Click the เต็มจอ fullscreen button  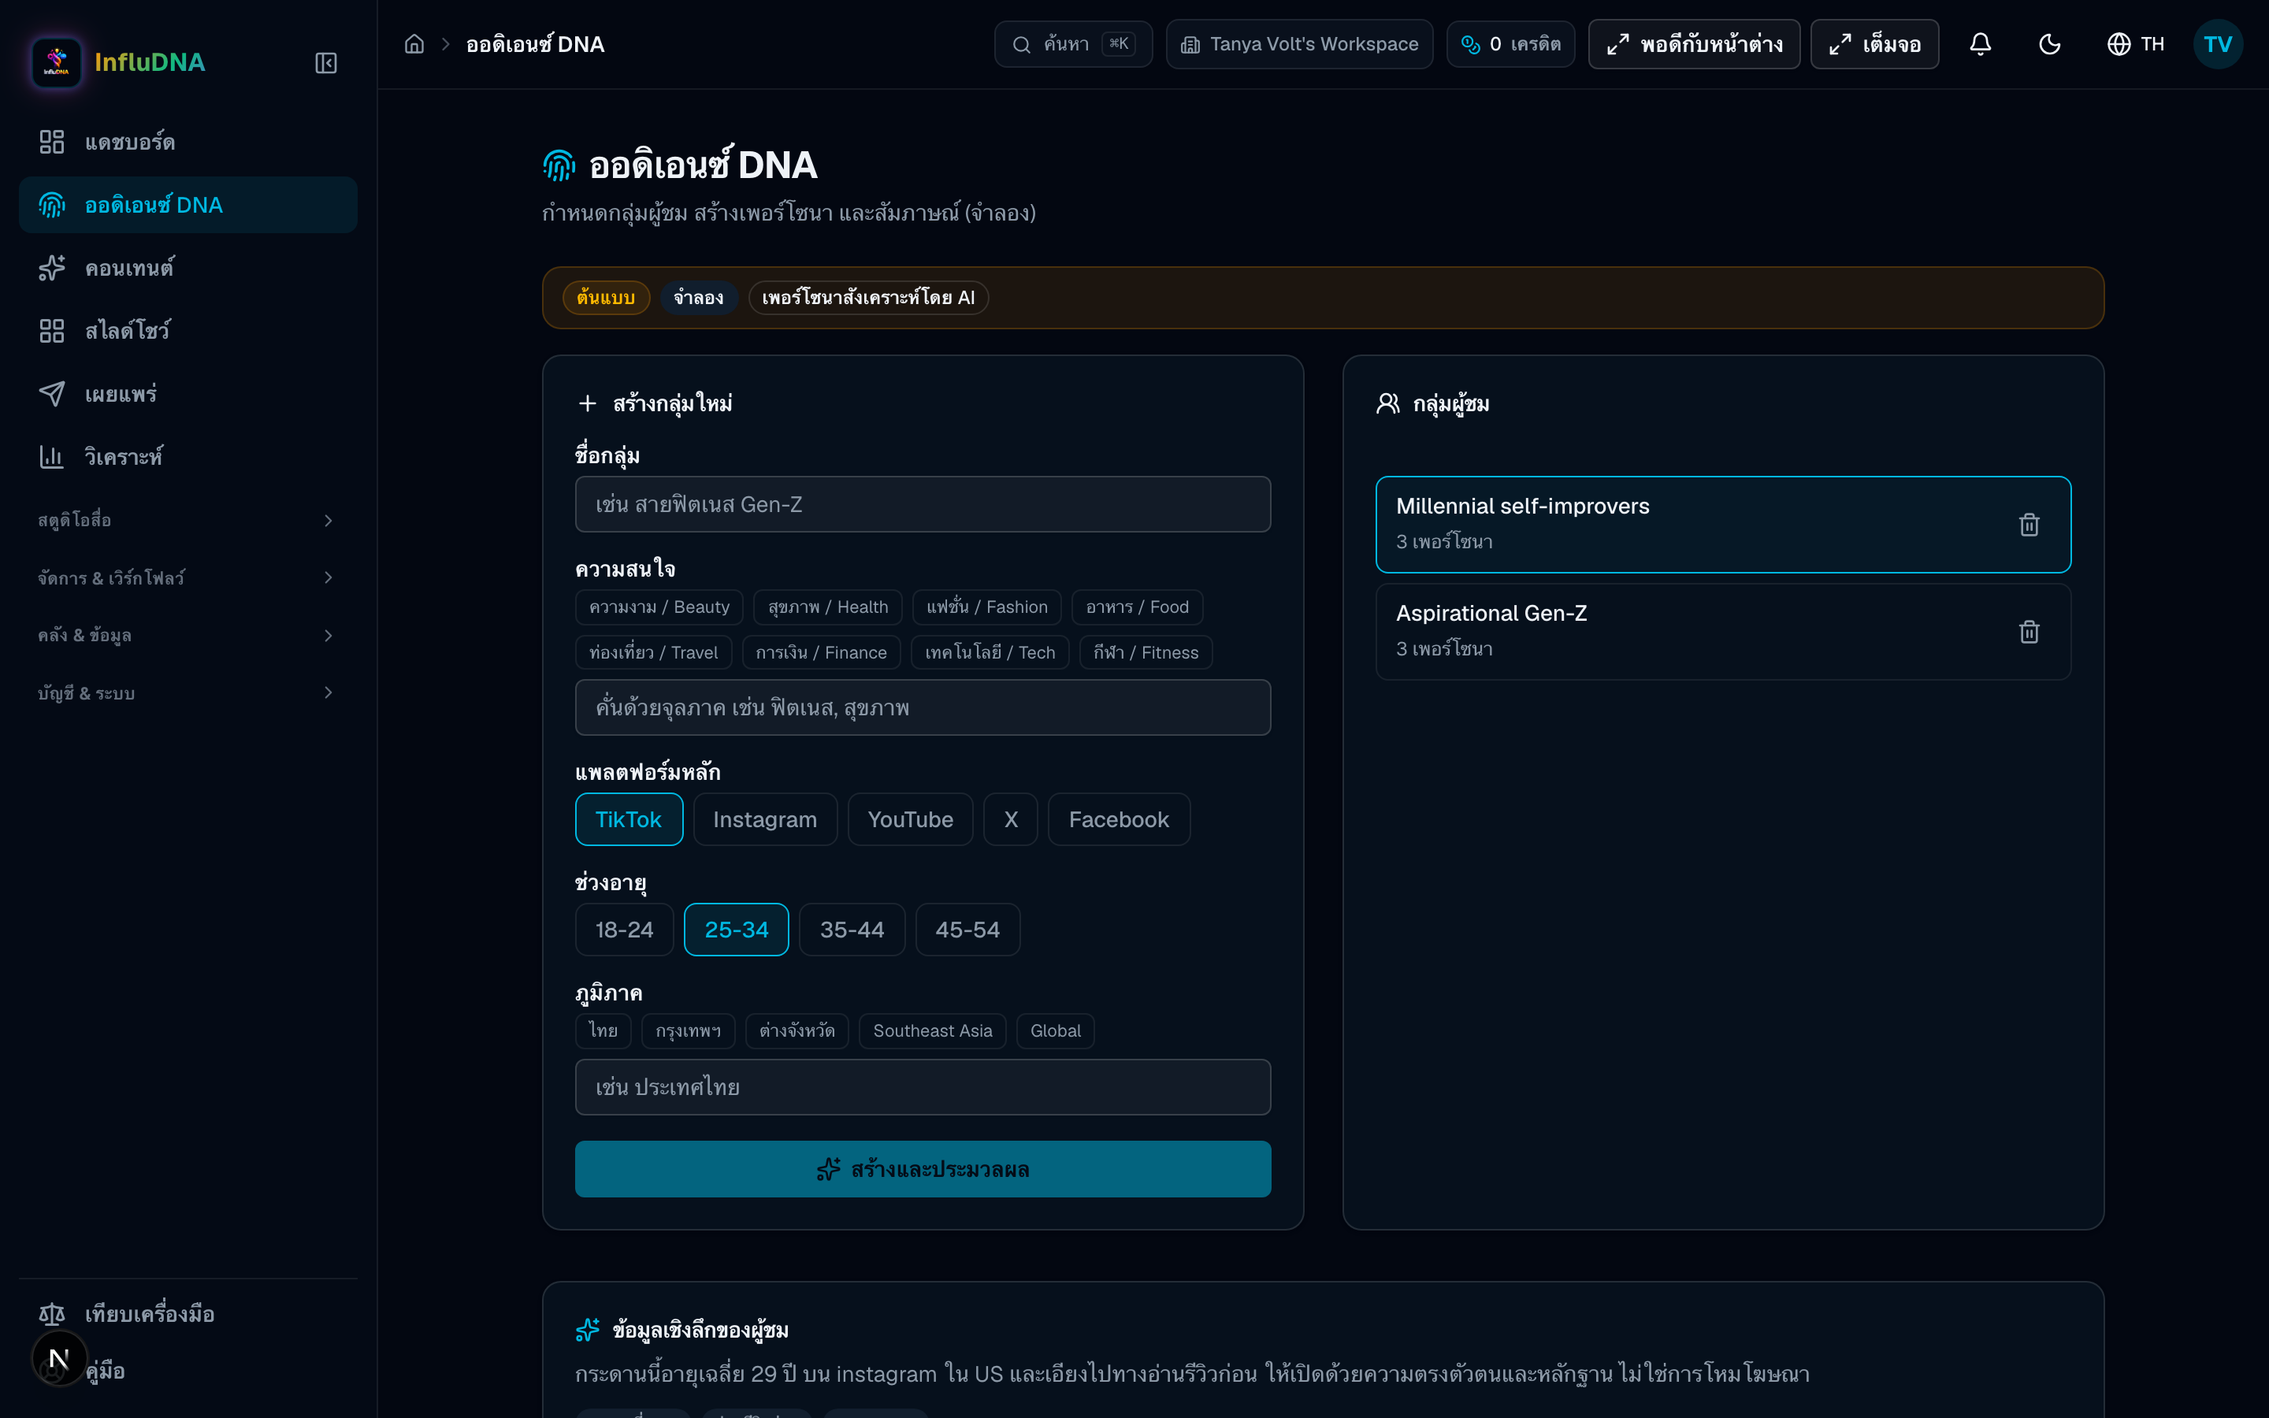click(1874, 44)
